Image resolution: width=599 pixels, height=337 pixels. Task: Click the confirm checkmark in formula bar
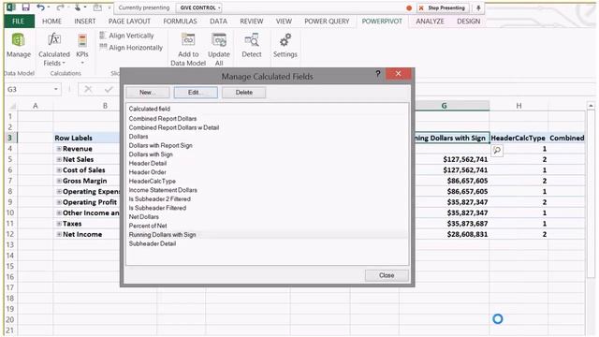(x=109, y=89)
